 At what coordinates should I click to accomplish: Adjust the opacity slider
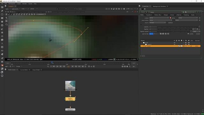(x=178, y=27)
